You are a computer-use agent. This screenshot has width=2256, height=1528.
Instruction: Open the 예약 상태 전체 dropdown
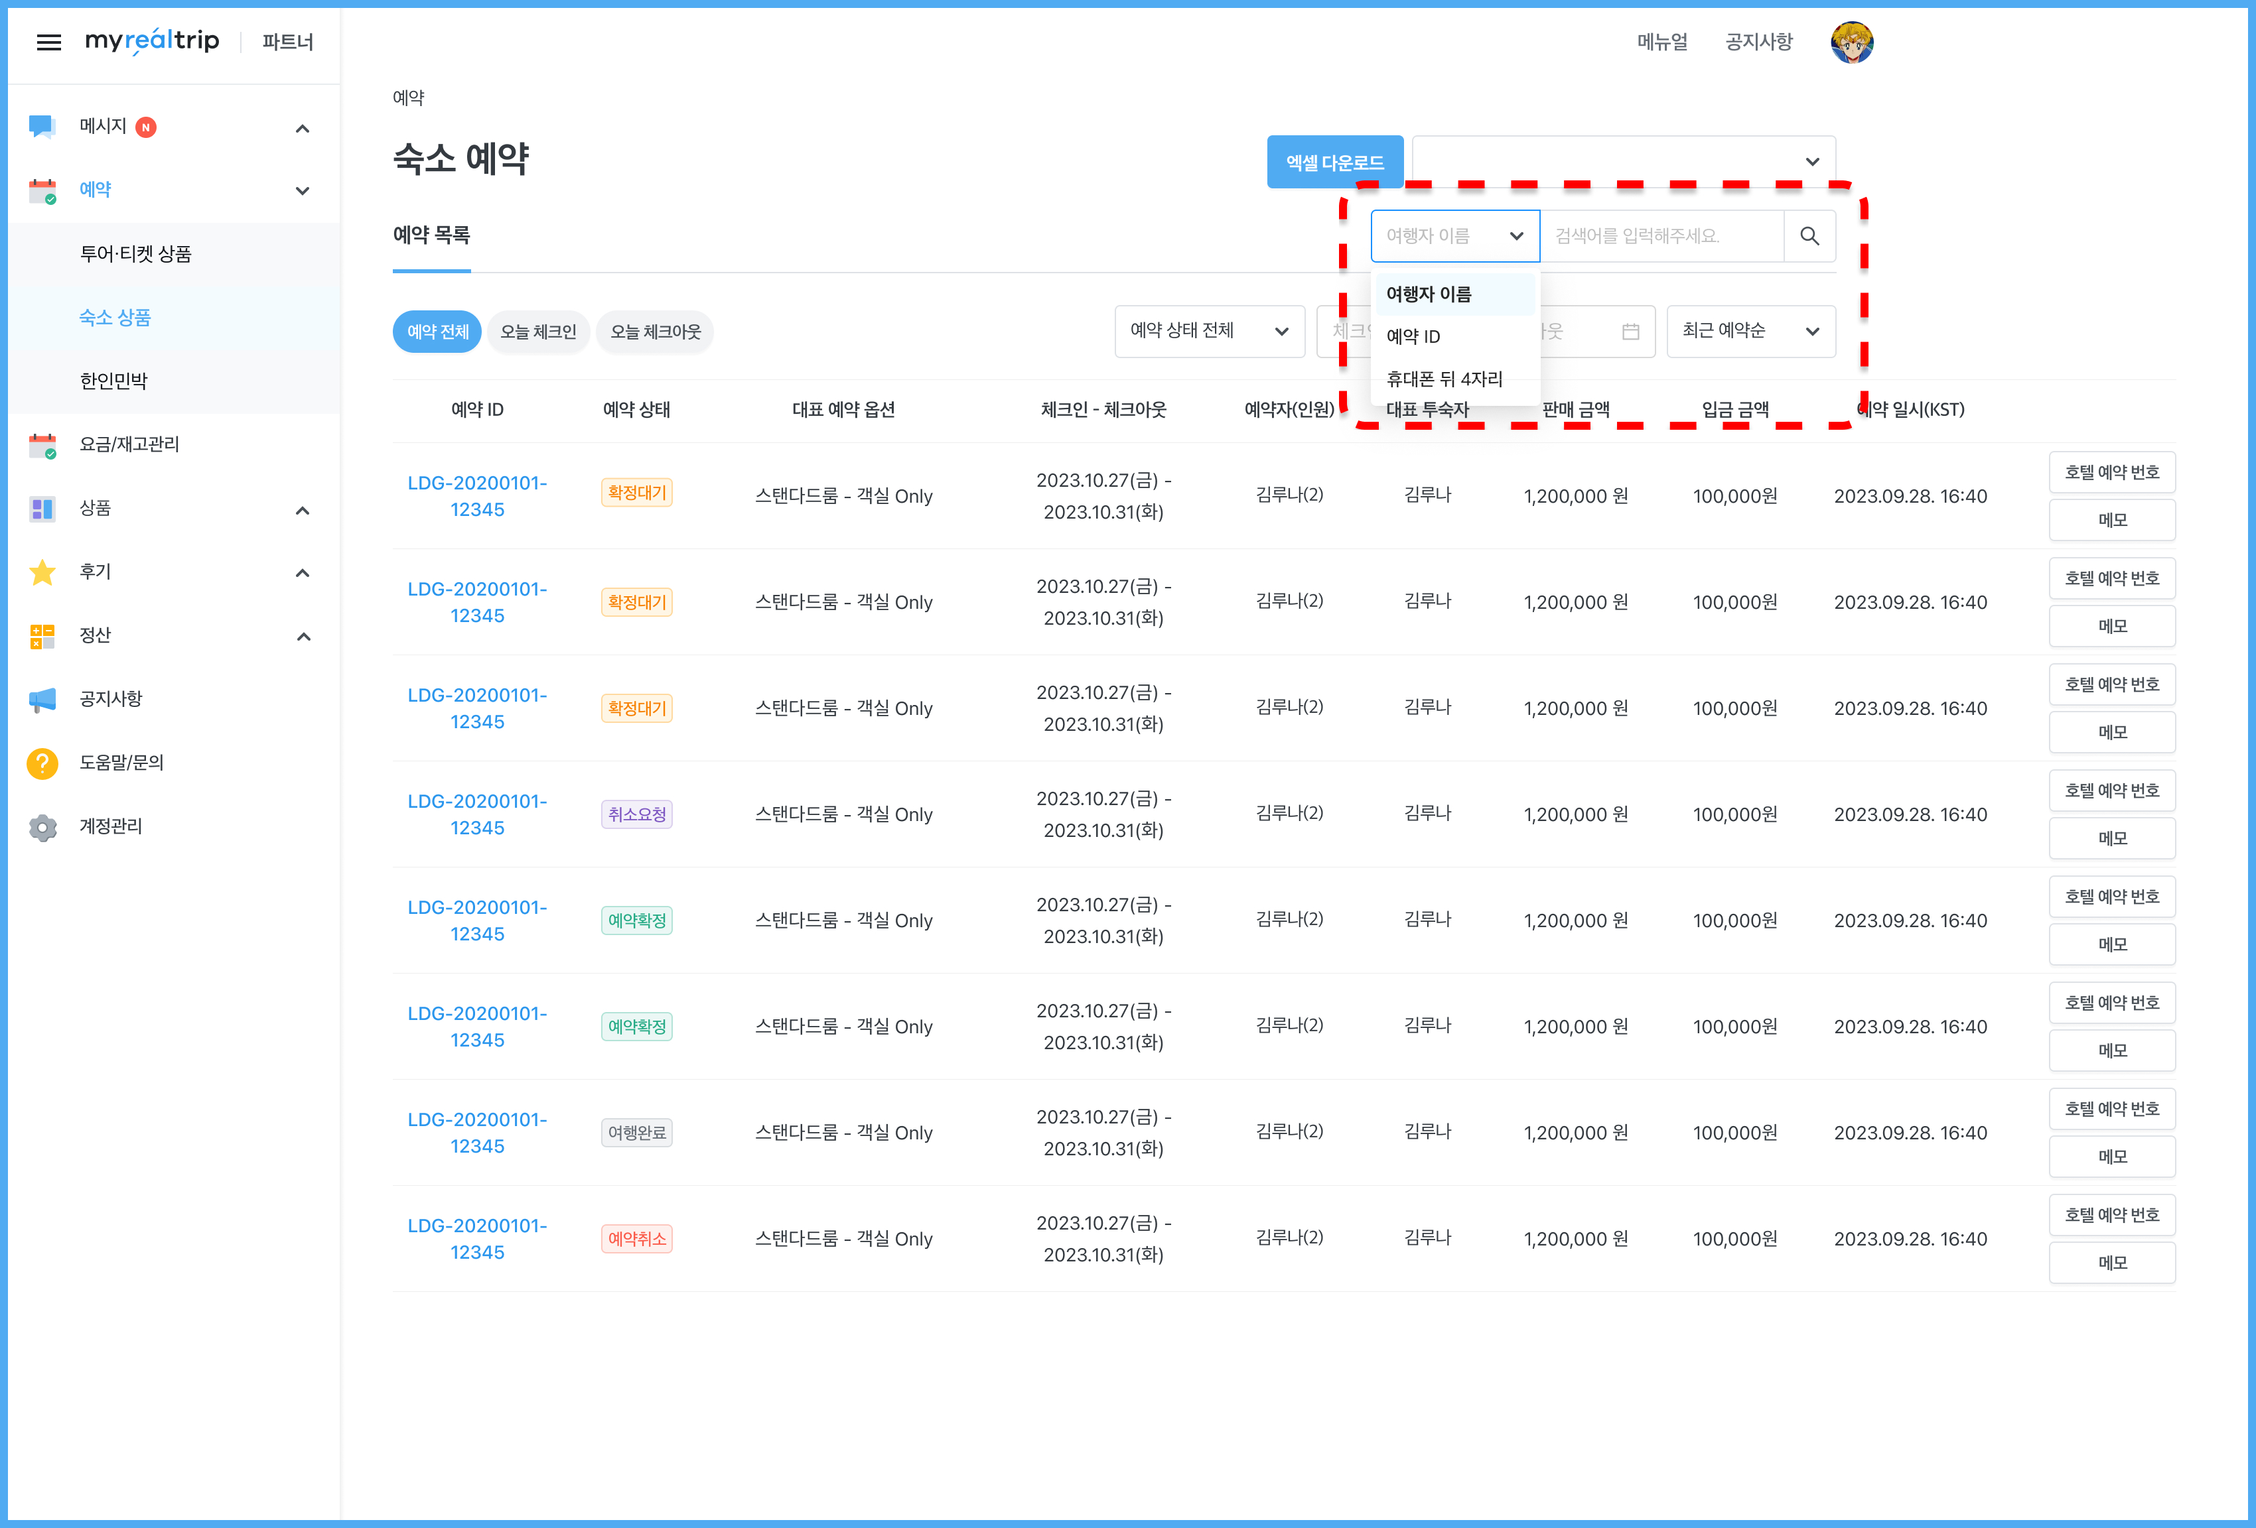1208,332
